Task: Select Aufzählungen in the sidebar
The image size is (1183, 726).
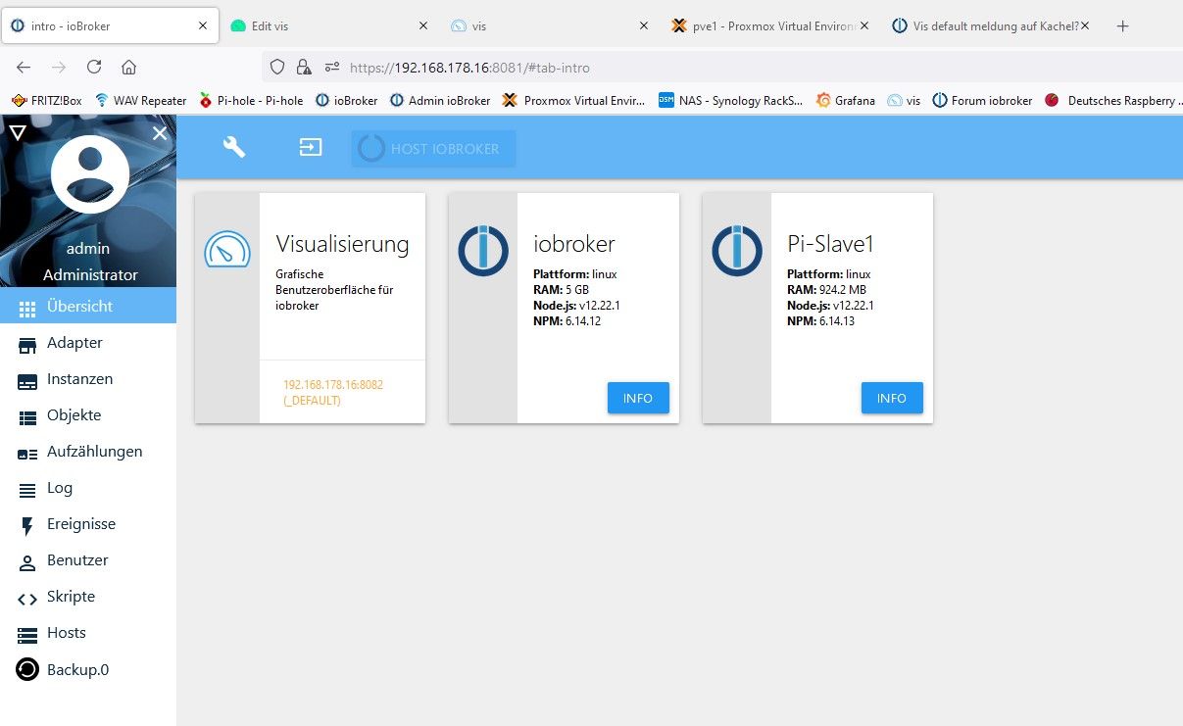Action: click(88, 452)
